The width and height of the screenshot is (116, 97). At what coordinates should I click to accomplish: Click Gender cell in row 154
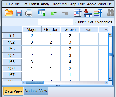tap(51, 55)
